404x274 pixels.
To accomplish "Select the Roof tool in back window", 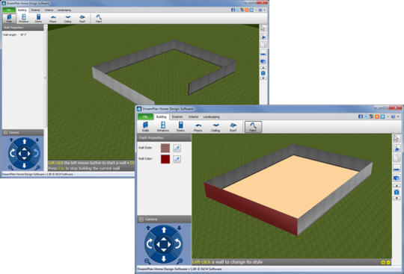I will click(82, 19).
